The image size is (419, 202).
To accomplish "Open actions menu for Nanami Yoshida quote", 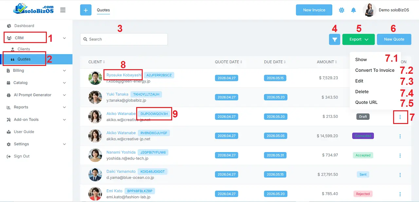I will [x=400, y=156].
